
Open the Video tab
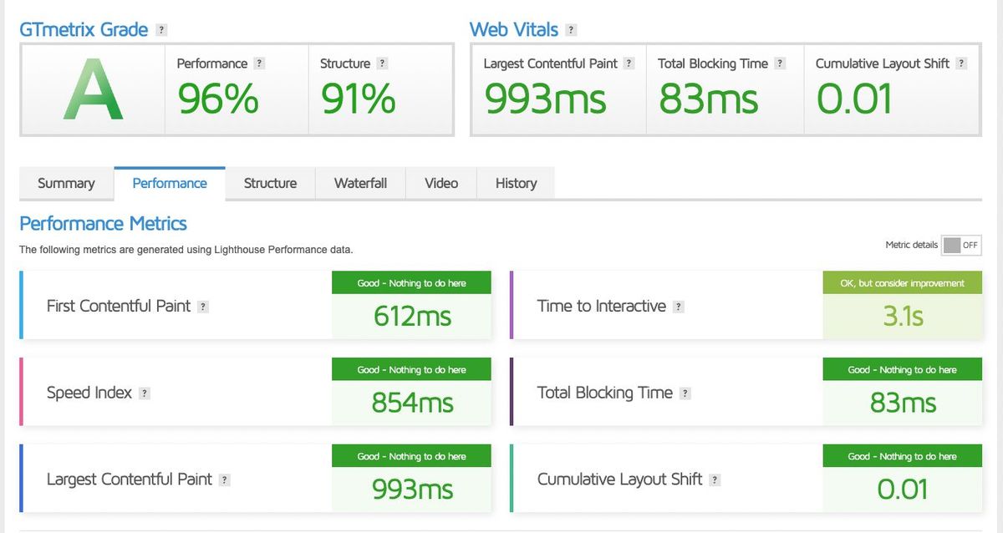pyautogui.click(x=440, y=184)
